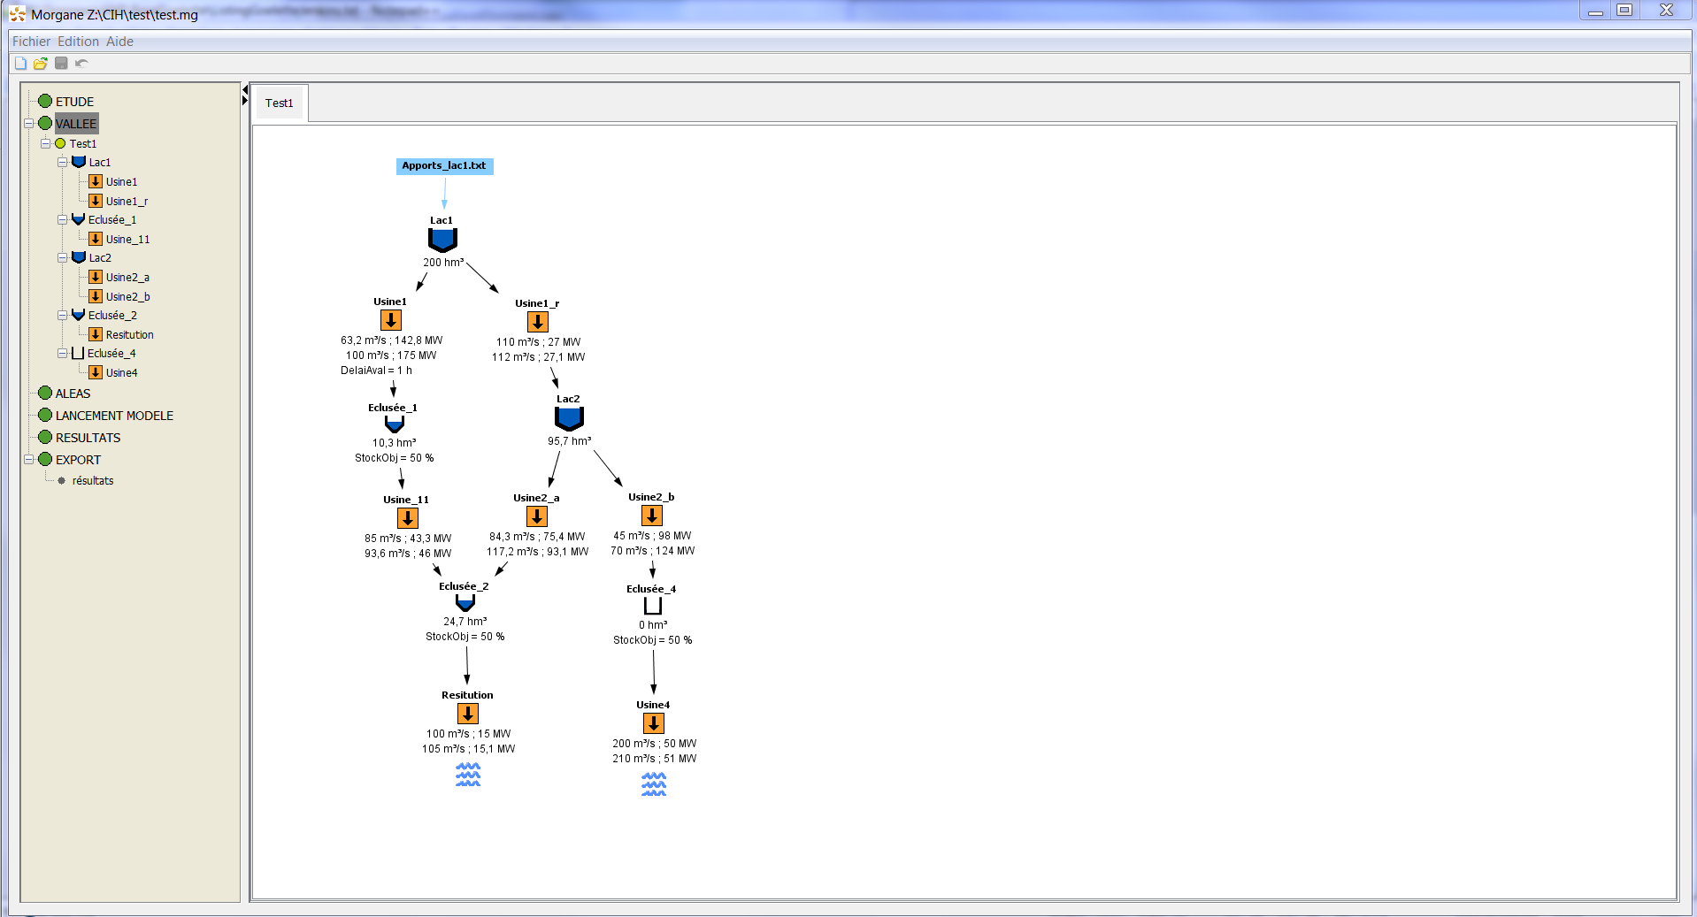Select VALLEE label in the tree
This screenshot has height=917, width=1697.
tap(76, 124)
